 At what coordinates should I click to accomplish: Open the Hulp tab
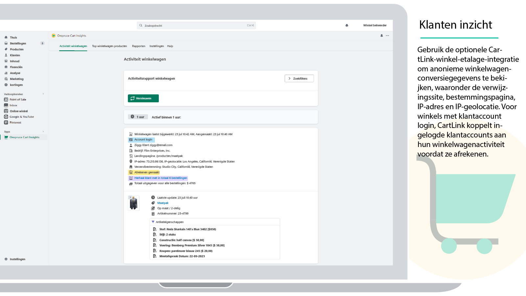coord(170,46)
